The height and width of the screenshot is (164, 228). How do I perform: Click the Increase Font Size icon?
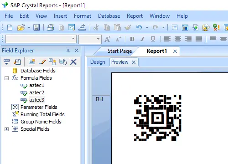click(x=108, y=39)
